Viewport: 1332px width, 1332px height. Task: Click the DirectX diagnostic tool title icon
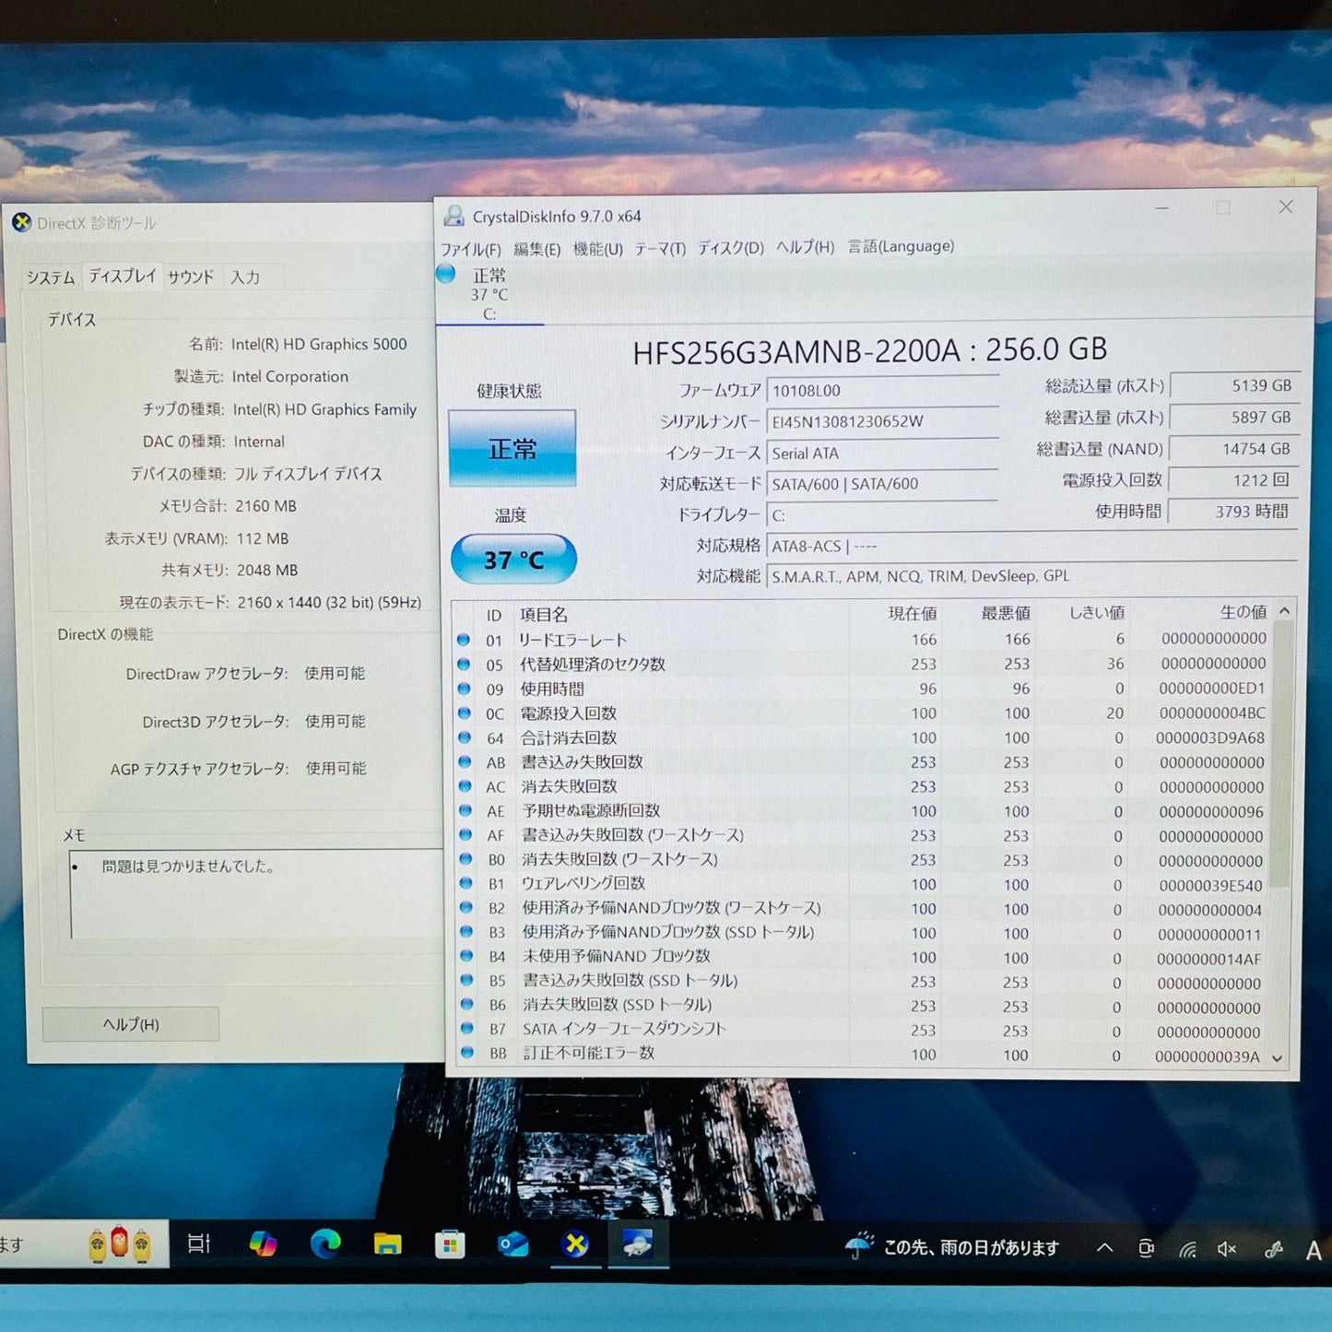21,222
